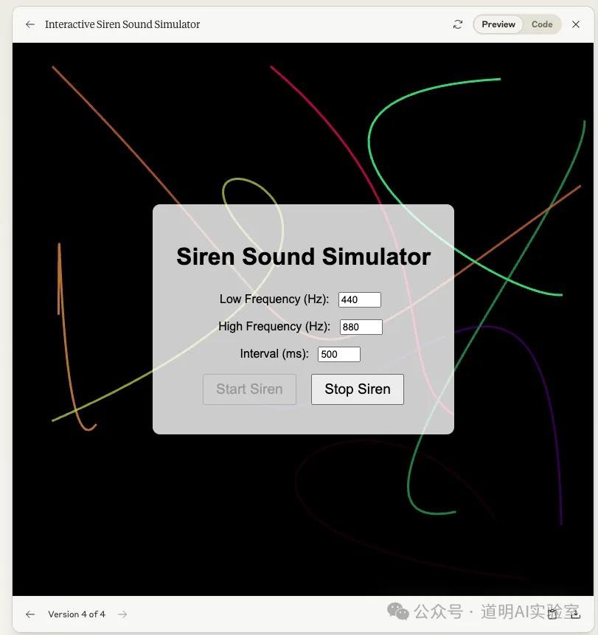The height and width of the screenshot is (635, 598).
Task: Click the Interactive Siren Sound Simulator title
Action: [122, 23]
